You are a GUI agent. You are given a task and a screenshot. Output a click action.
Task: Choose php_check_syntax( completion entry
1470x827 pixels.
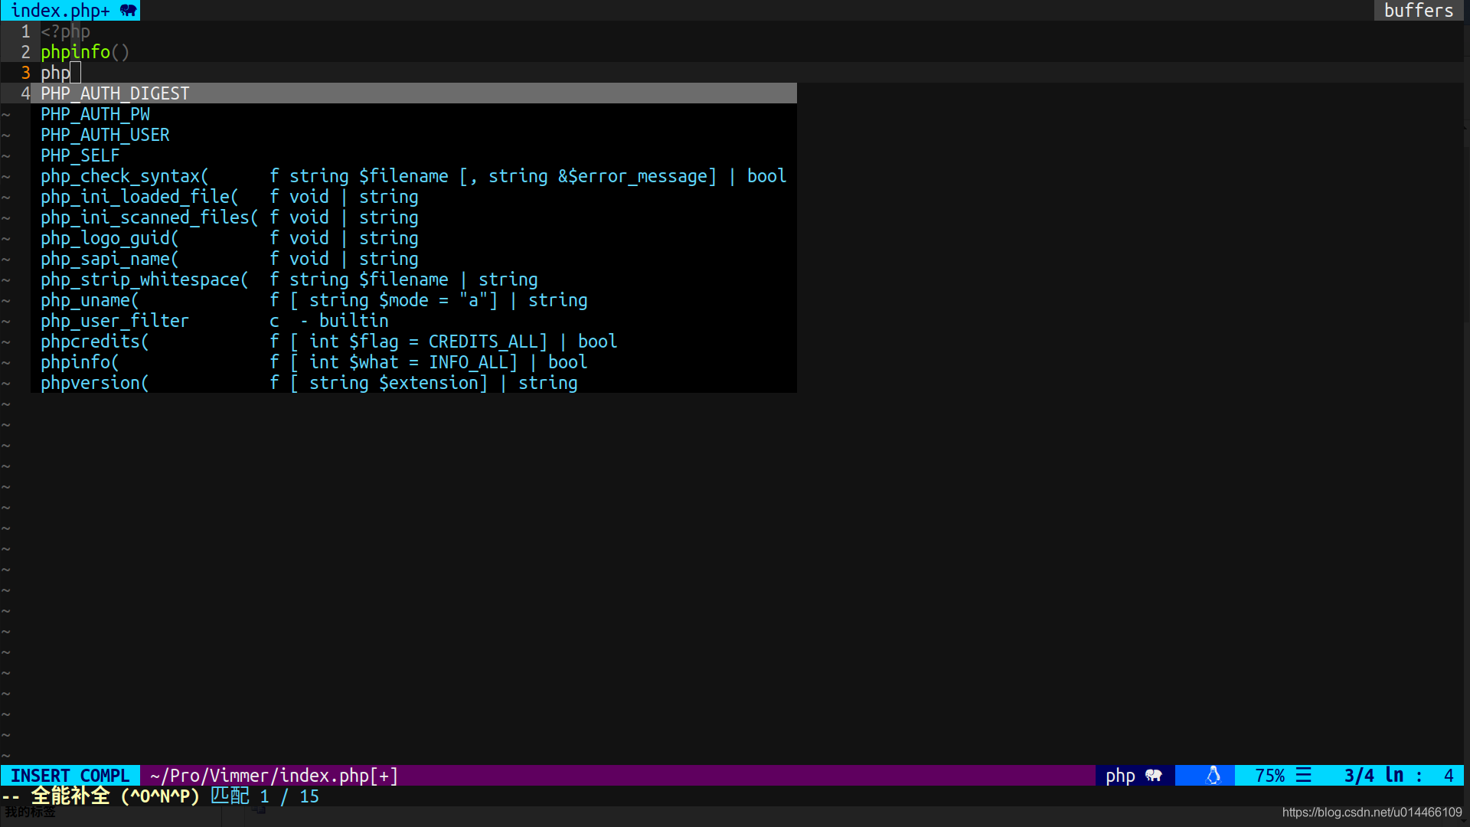coord(413,176)
